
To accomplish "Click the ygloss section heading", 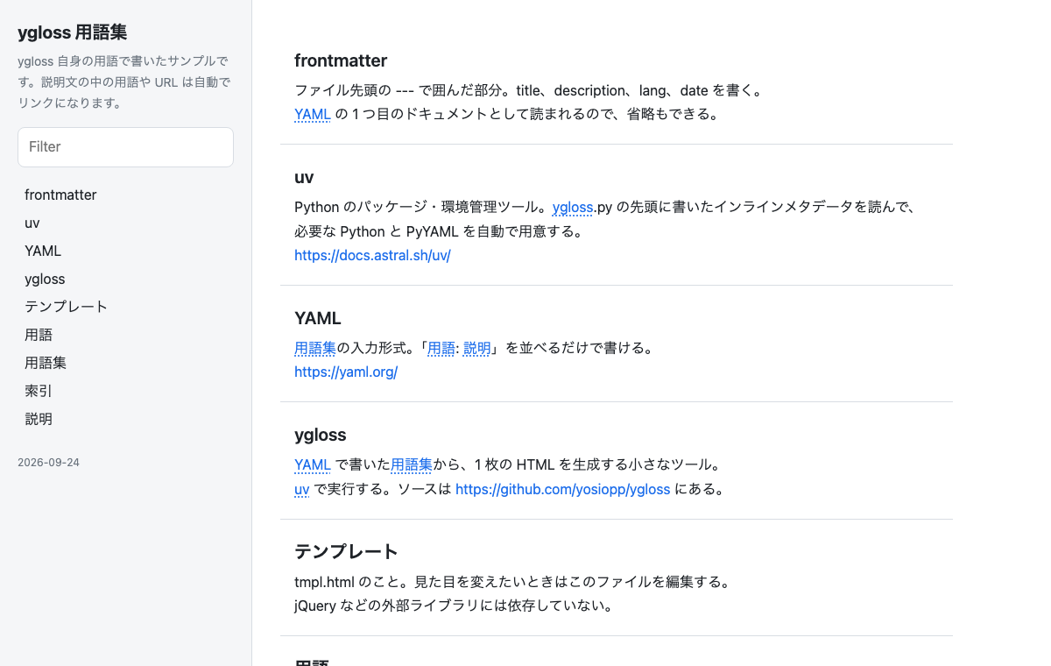I will pyautogui.click(x=321, y=435).
